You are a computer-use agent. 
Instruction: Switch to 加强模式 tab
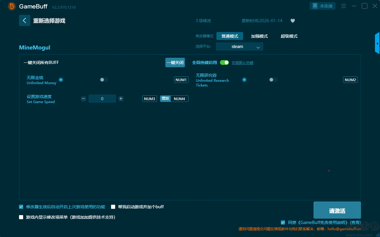click(x=259, y=36)
